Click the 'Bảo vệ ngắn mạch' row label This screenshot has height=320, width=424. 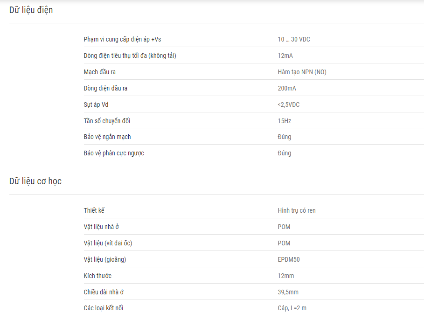point(107,137)
